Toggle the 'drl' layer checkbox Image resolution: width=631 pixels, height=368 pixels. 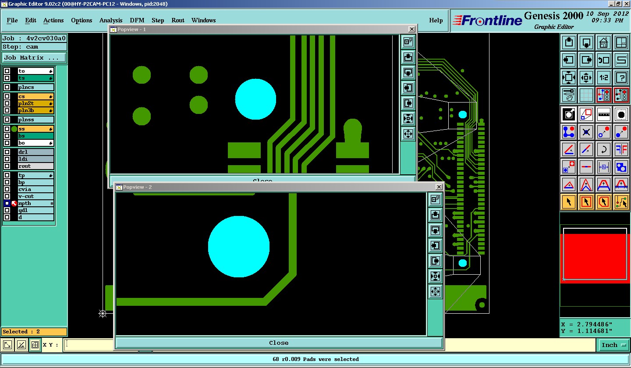click(x=7, y=152)
